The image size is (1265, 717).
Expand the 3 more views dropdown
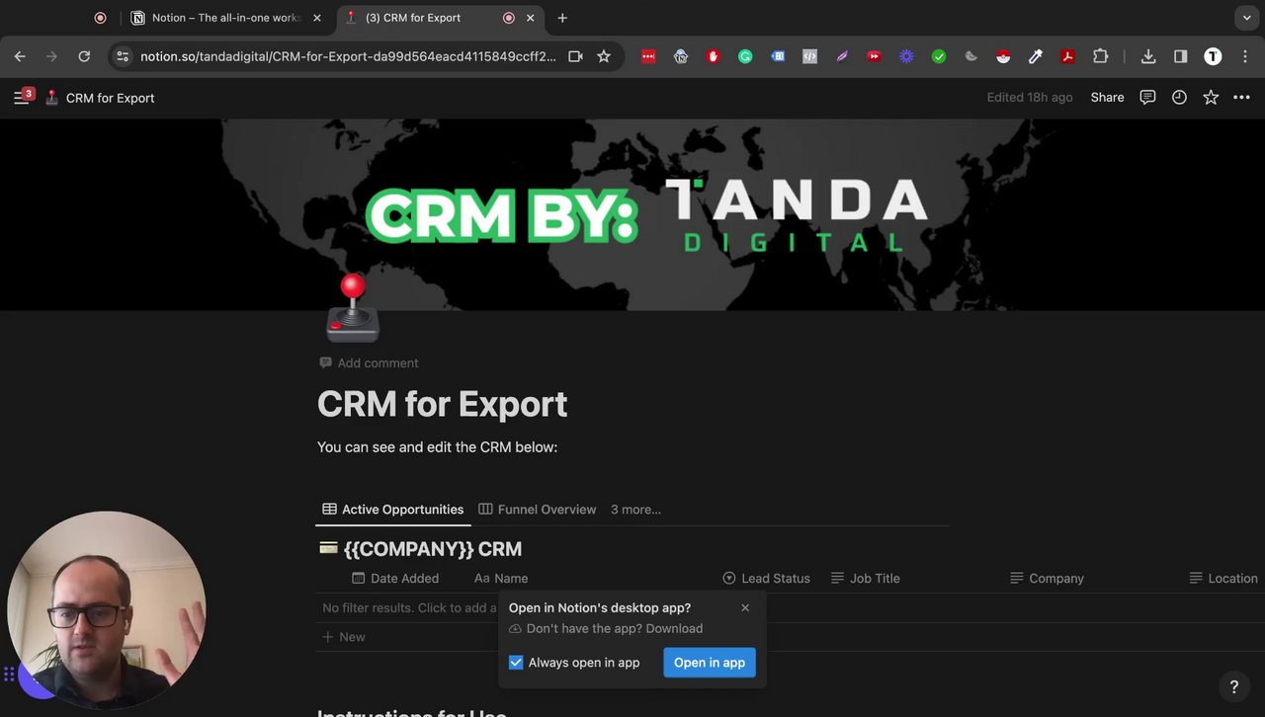635,510
